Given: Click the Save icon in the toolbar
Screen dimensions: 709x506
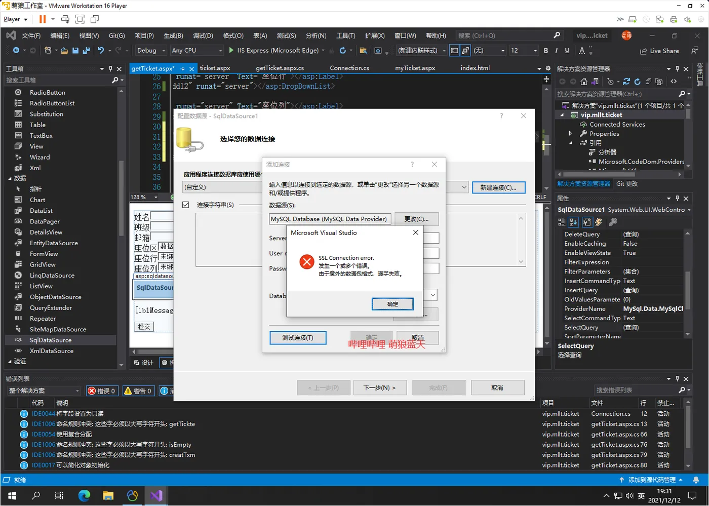Looking at the screenshot, I should [75, 50].
